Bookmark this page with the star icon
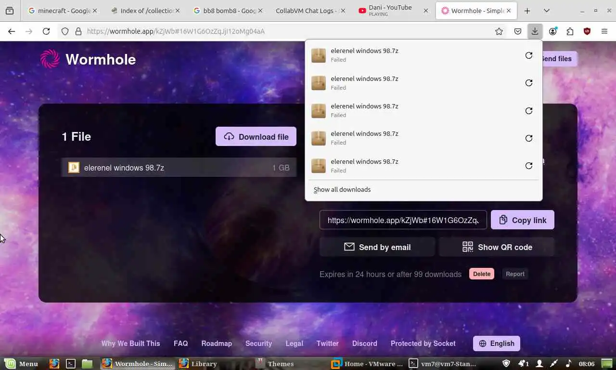Viewport: 616px width, 370px height. click(x=499, y=31)
